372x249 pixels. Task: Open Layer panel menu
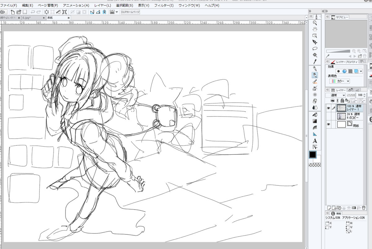tap(328, 90)
